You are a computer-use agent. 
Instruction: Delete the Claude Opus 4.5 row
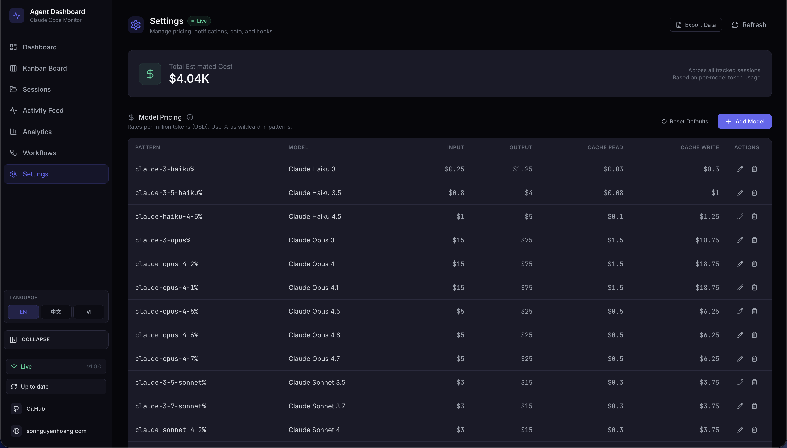pyautogui.click(x=754, y=311)
